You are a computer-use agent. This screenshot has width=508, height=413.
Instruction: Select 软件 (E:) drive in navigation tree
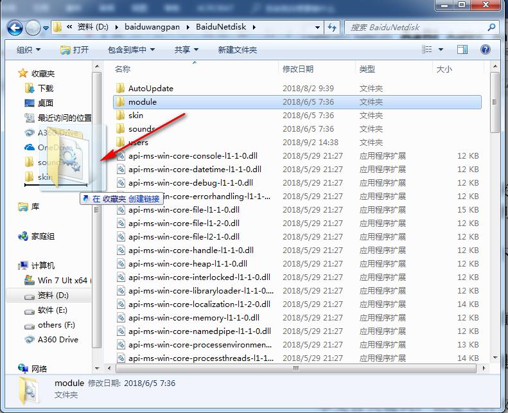click(x=51, y=310)
